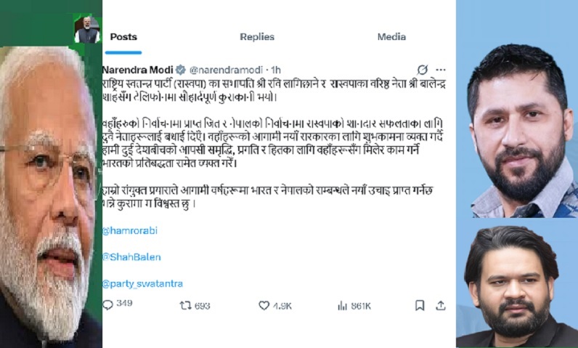Open the @party_swatantra mention link

point(142,284)
